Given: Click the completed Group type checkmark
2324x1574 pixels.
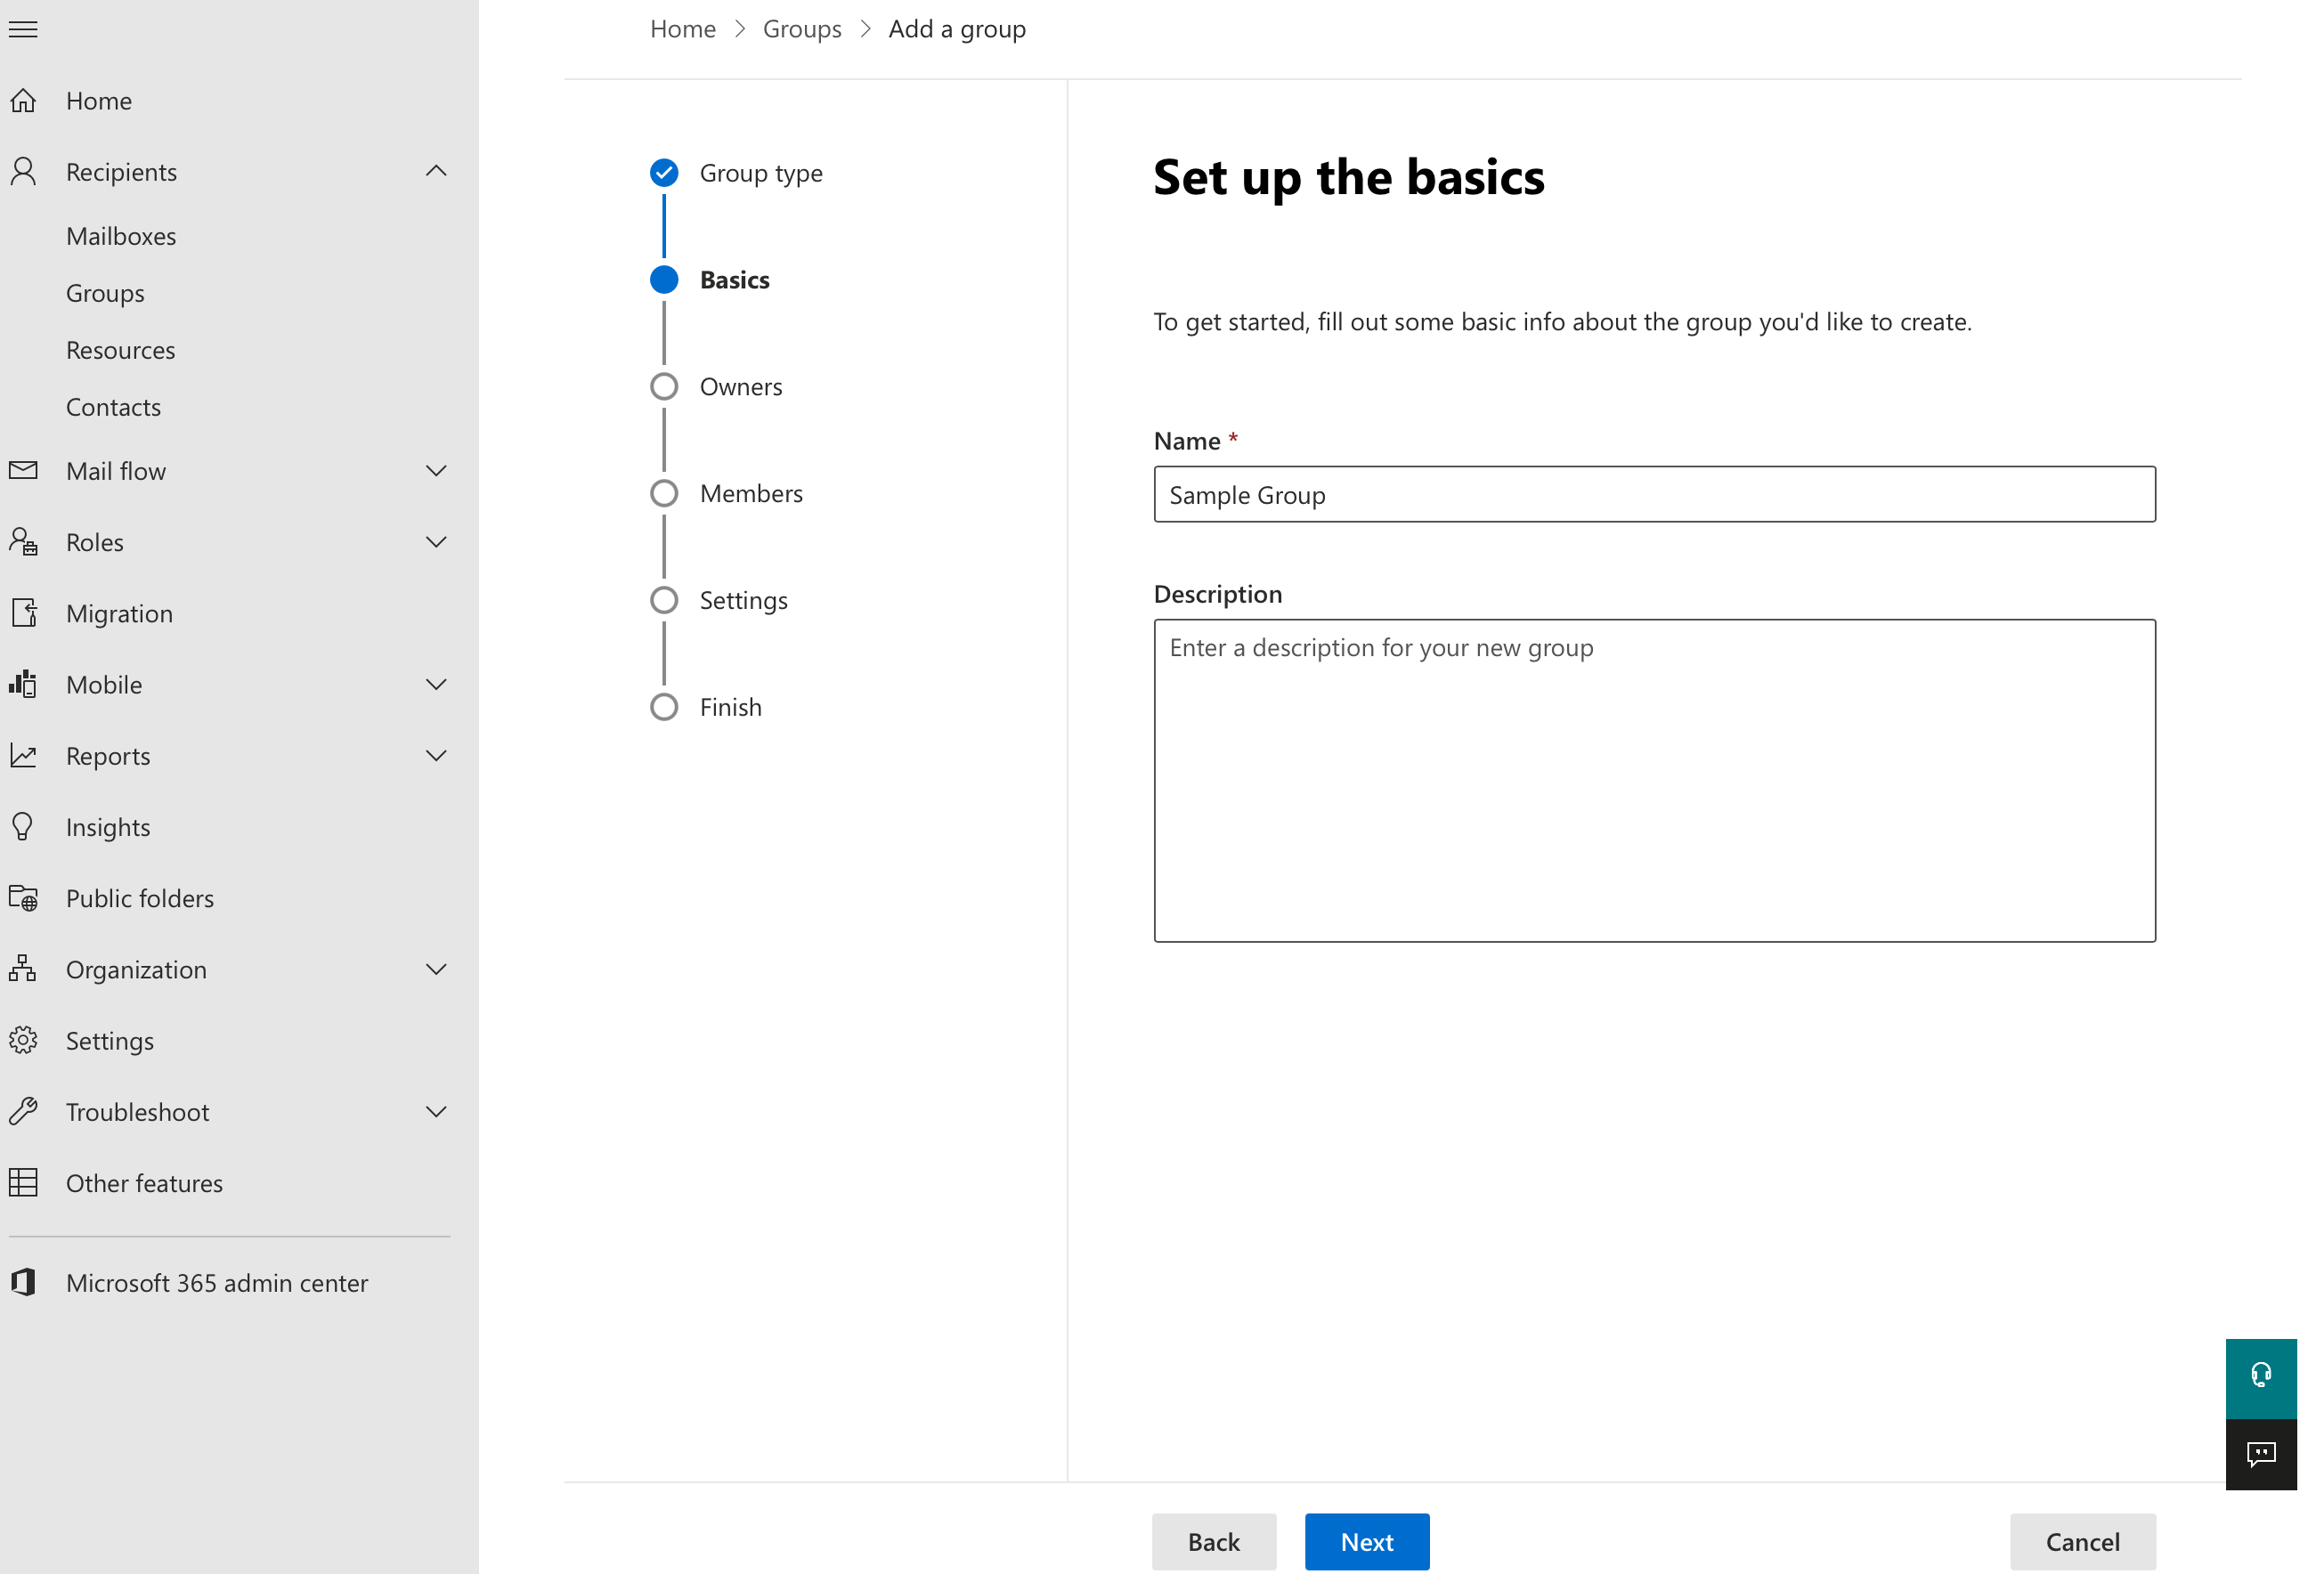Looking at the screenshot, I should tap(664, 173).
